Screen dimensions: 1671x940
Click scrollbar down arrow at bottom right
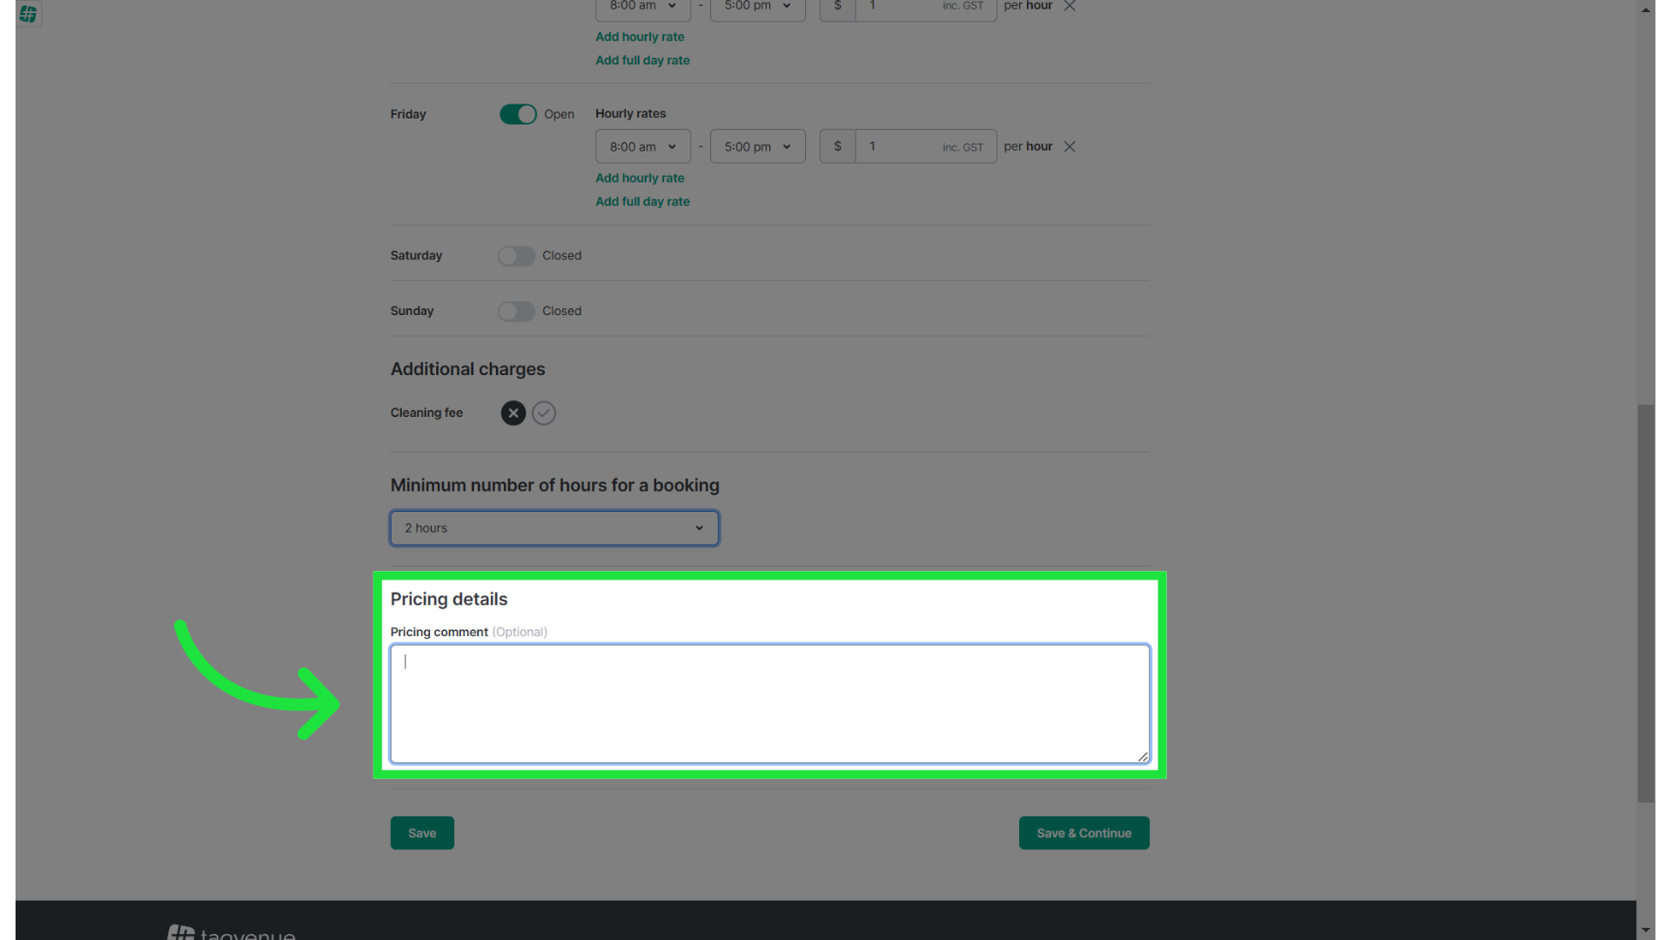(1646, 930)
